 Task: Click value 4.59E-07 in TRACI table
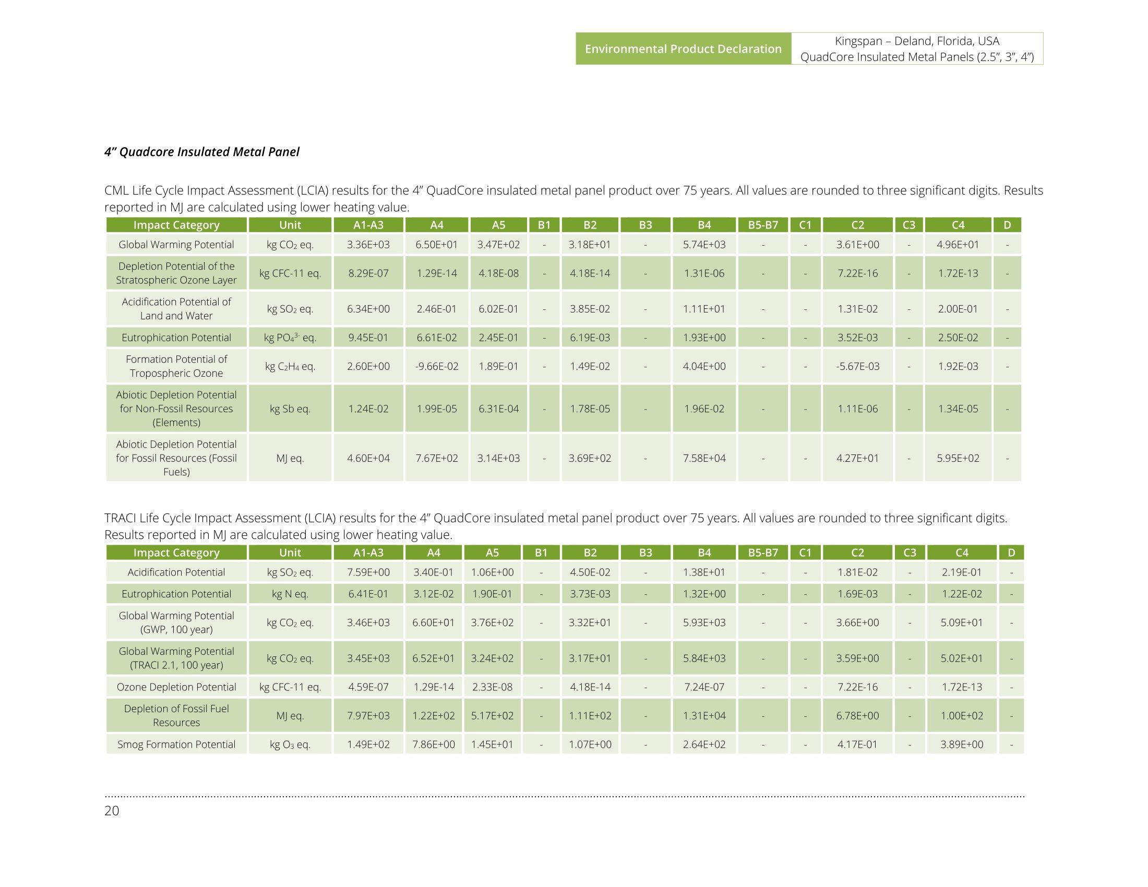coord(368,687)
